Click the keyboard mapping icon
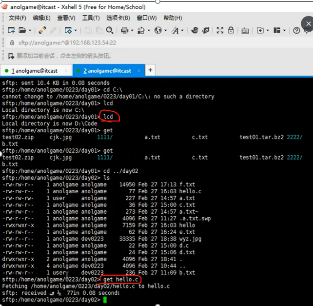The height and width of the screenshot is (306, 313). point(245,31)
